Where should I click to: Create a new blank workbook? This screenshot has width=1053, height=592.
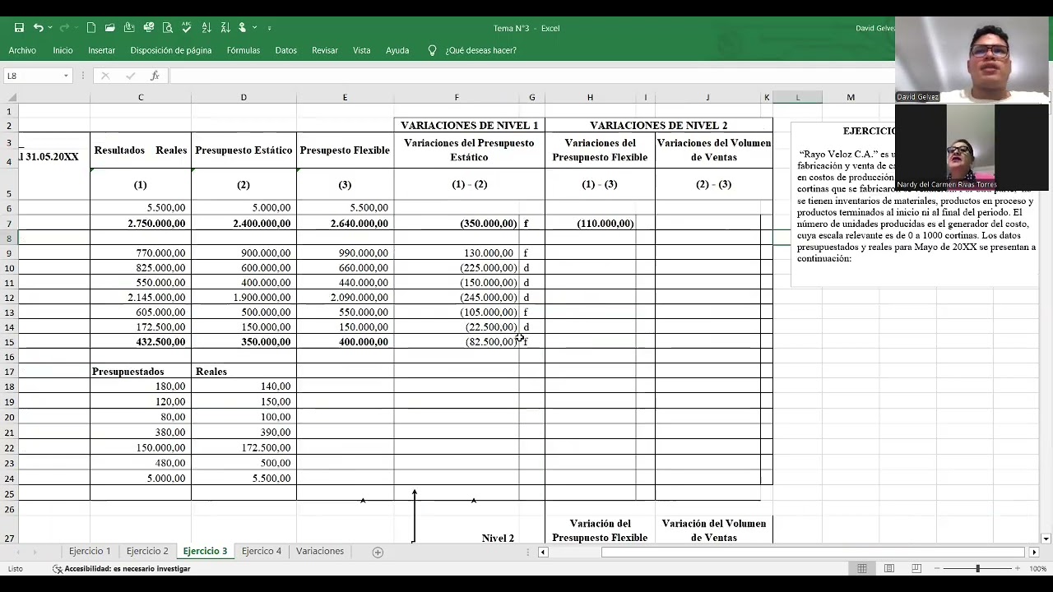click(x=91, y=28)
